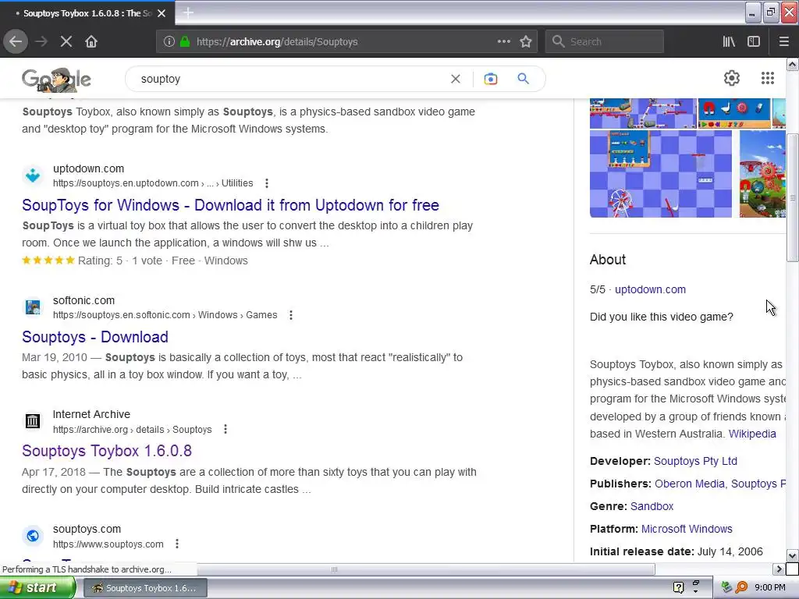799x599 pixels.
Task: Open options for the uptodown result
Action: click(267, 183)
